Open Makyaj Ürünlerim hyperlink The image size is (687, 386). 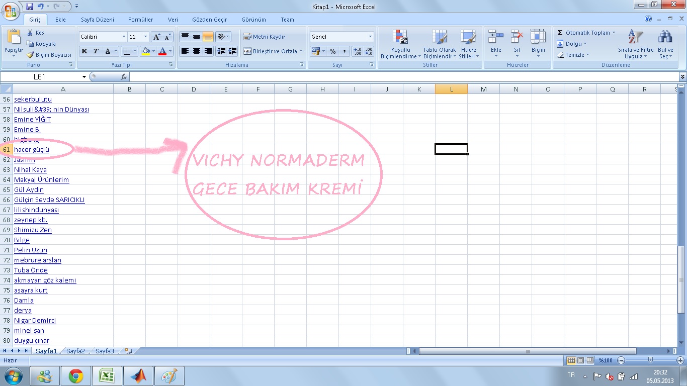(x=41, y=179)
